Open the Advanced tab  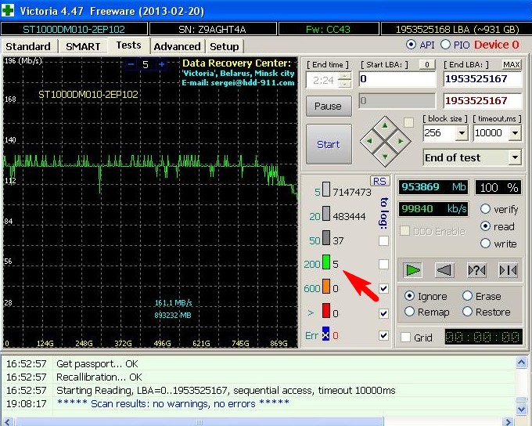[x=177, y=46]
